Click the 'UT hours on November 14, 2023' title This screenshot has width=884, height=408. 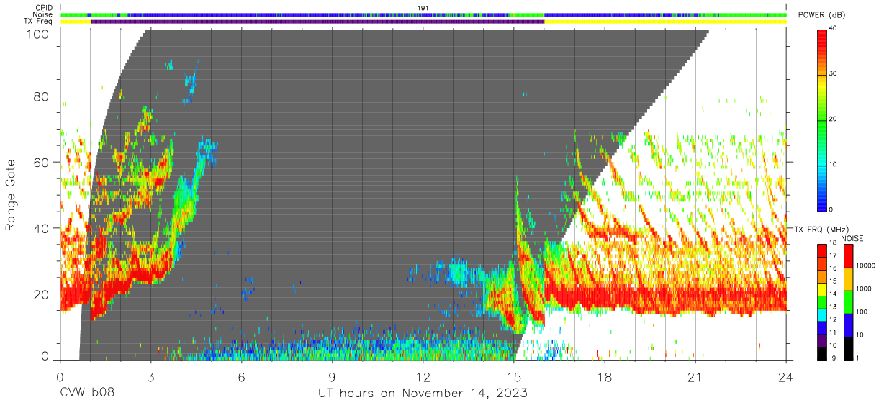423,394
